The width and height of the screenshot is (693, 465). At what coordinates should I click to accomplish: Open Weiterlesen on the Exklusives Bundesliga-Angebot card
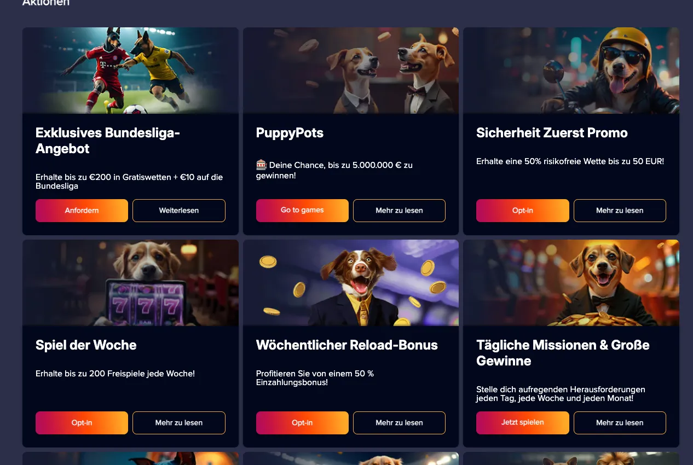coord(179,211)
